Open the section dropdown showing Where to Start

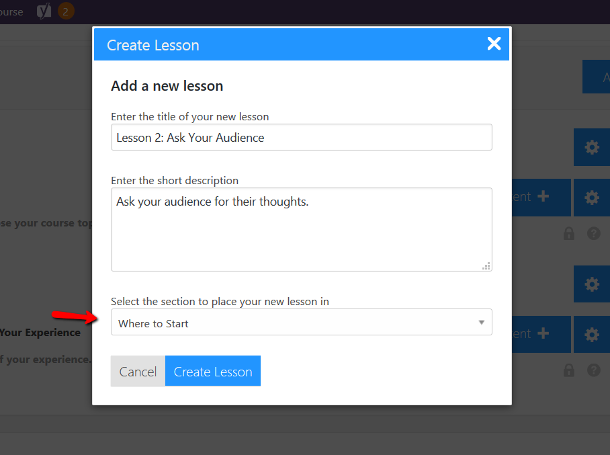click(302, 322)
